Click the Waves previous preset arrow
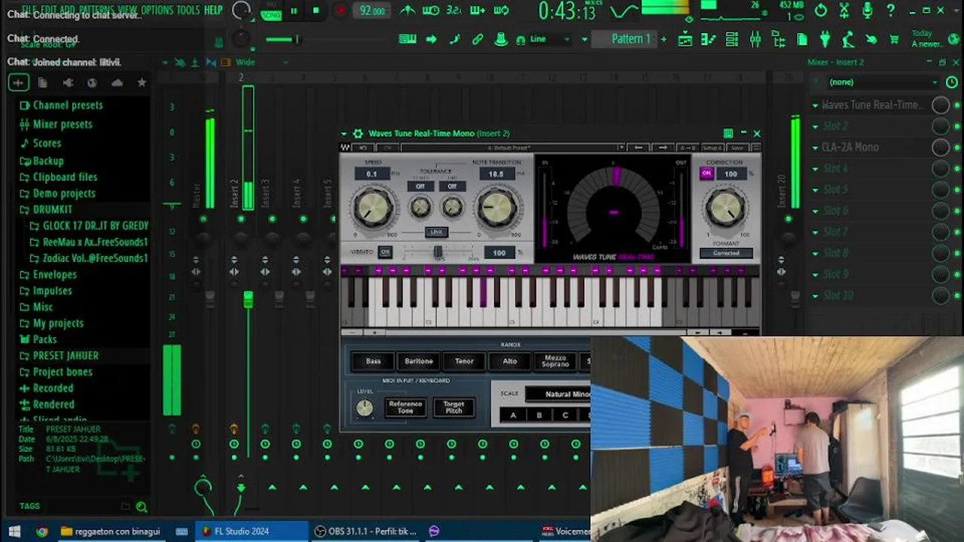Screen dimensions: 964x542 pos(639,148)
